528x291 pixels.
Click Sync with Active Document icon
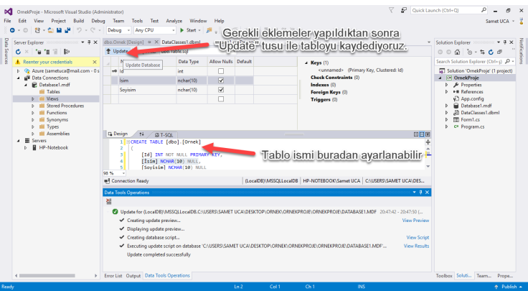pos(483,52)
